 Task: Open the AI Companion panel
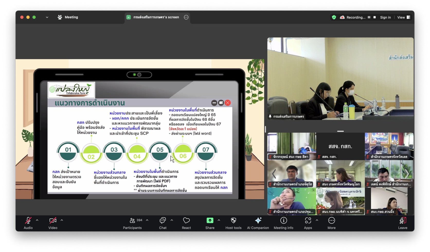258,221
